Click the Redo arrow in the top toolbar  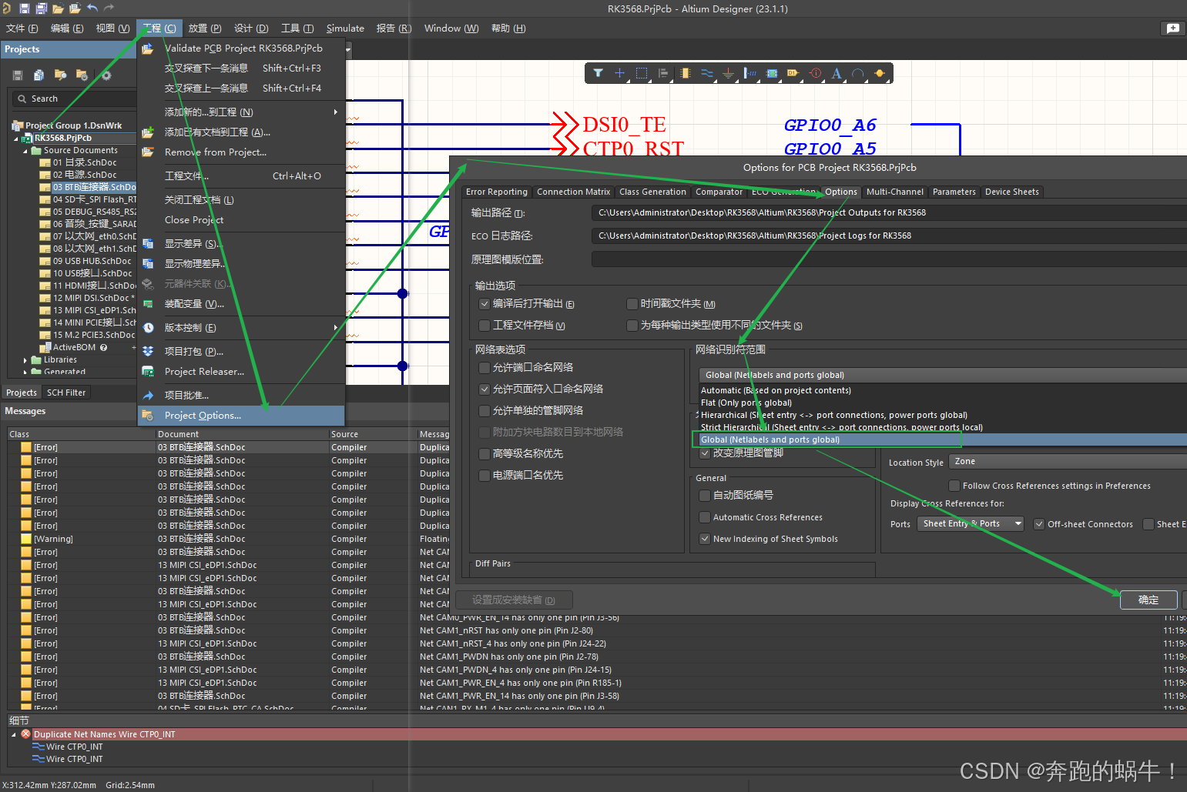tap(109, 8)
